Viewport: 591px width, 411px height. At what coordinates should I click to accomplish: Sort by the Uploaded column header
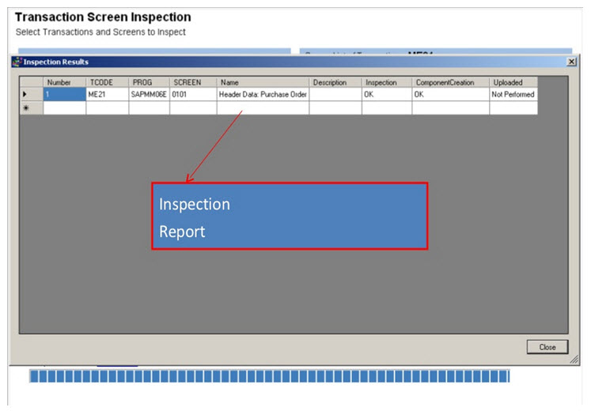coord(513,82)
